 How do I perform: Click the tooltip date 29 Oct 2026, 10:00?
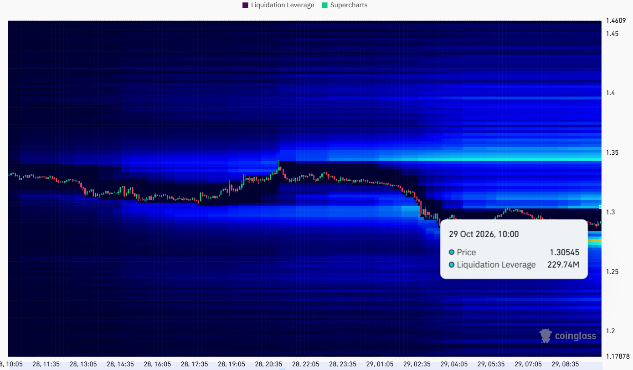(x=484, y=234)
